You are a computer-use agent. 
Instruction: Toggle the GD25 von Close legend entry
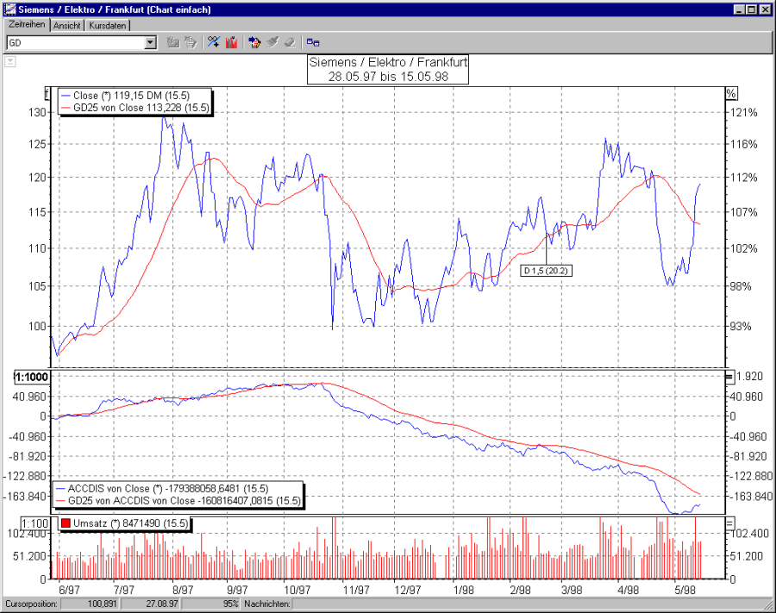tap(125, 107)
